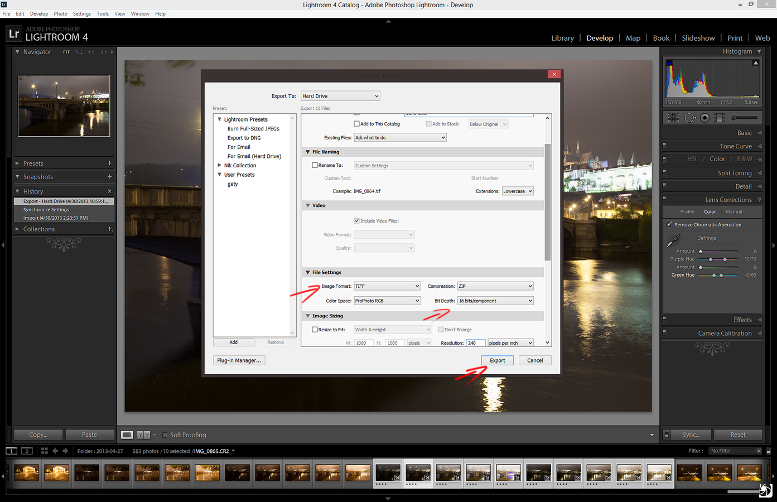Select main window display icon 1

click(11, 451)
